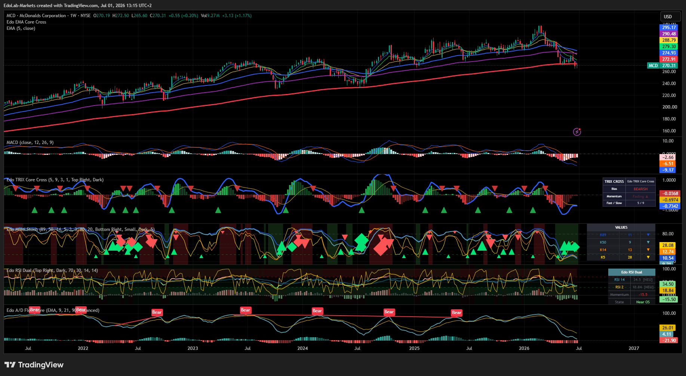Click the Edo RSI Dual table header
The width and height of the screenshot is (686, 376).
tap(632, 272)
